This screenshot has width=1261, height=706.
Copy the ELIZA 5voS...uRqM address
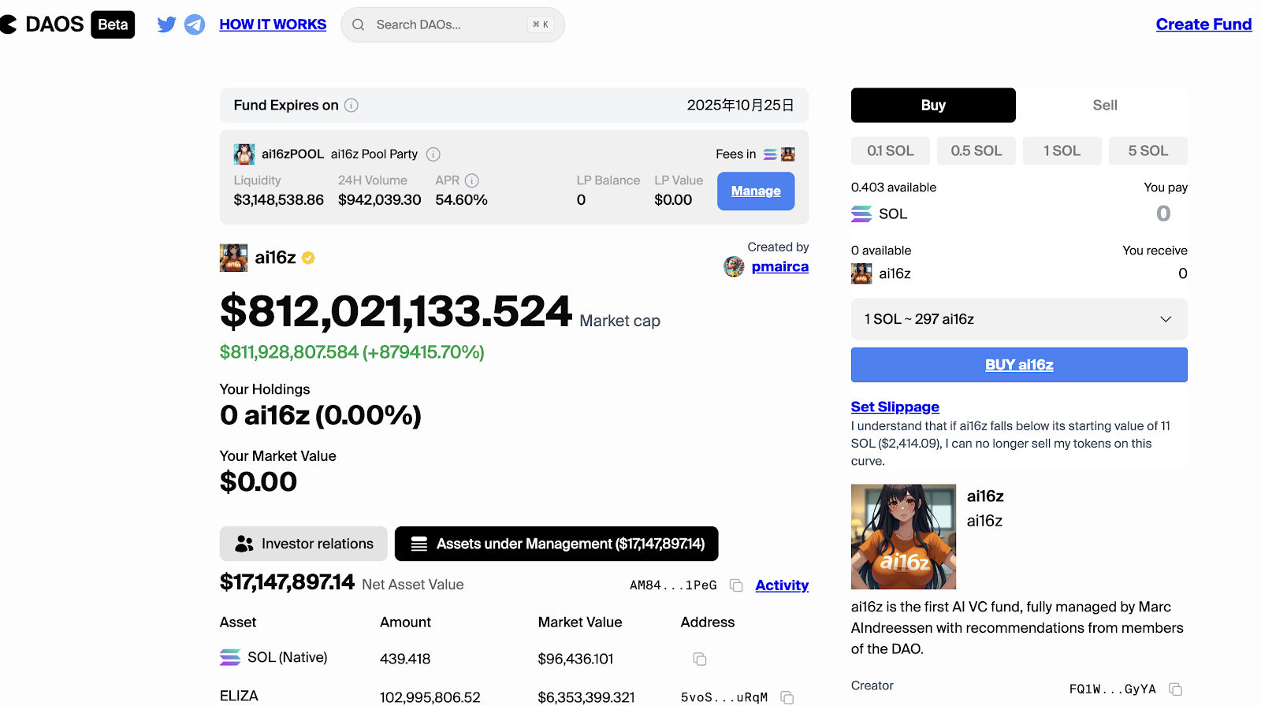pyautogui.click(x=787, y=697)
